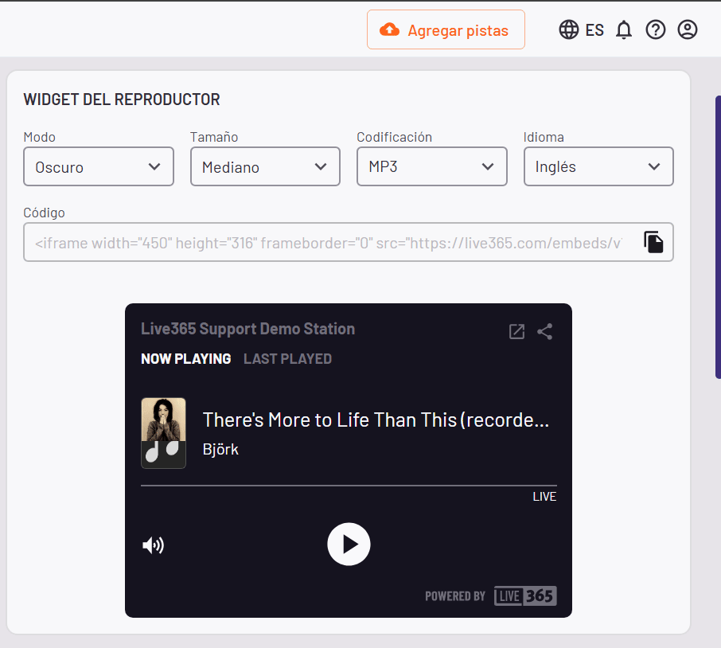Start playback with the play button
Screen dimensions: 721x648
(349, 544)
